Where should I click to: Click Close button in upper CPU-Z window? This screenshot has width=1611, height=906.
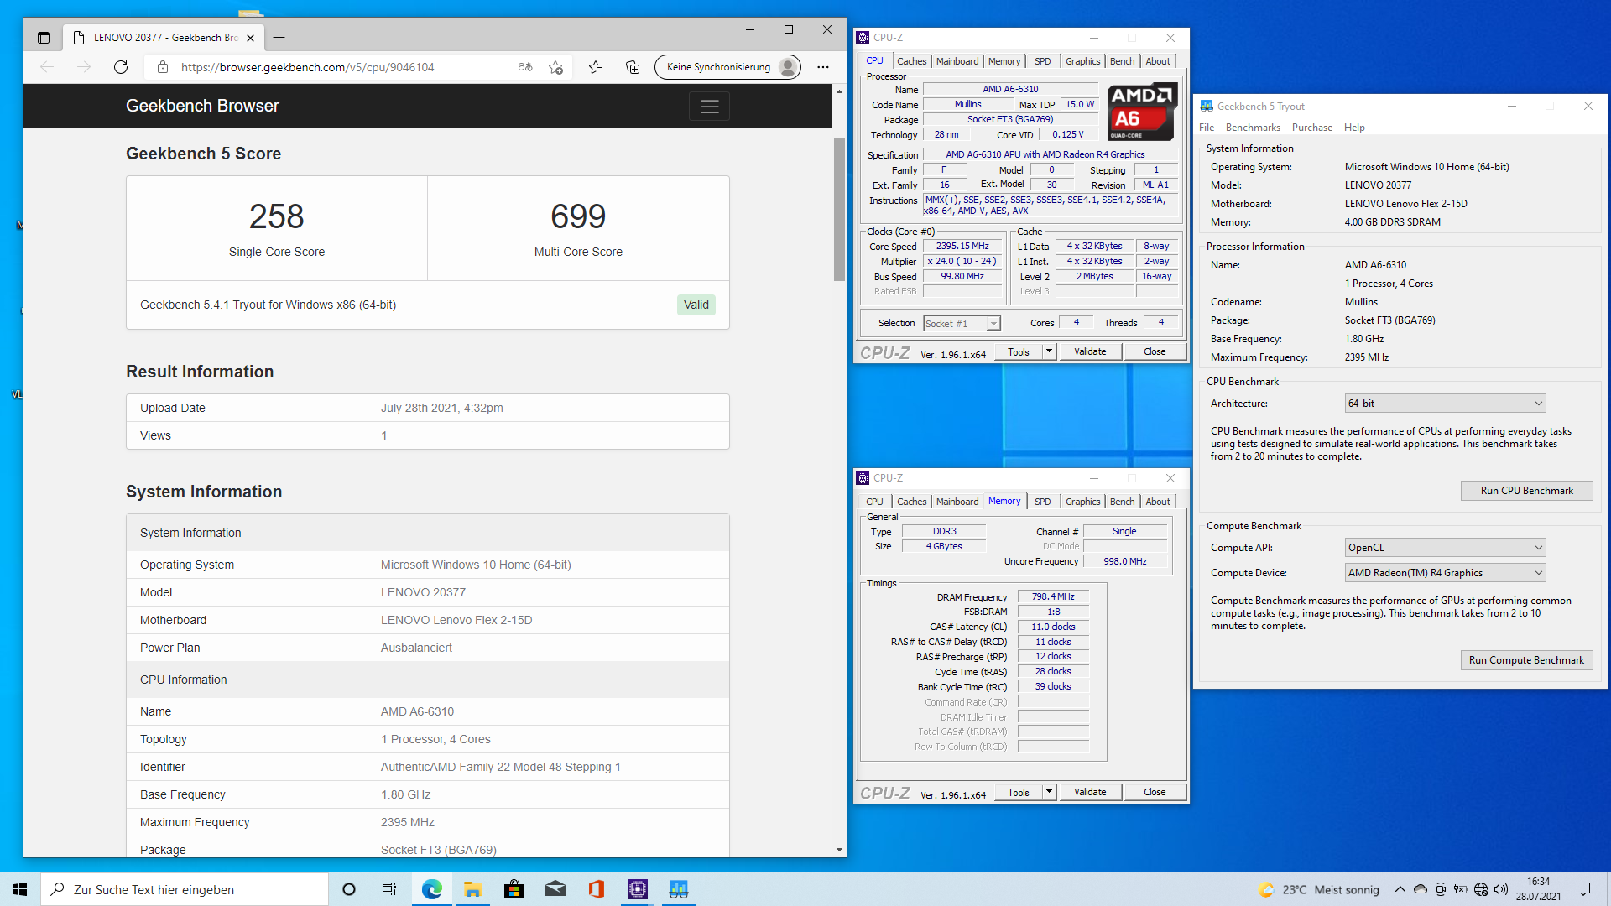point(1155,351)
